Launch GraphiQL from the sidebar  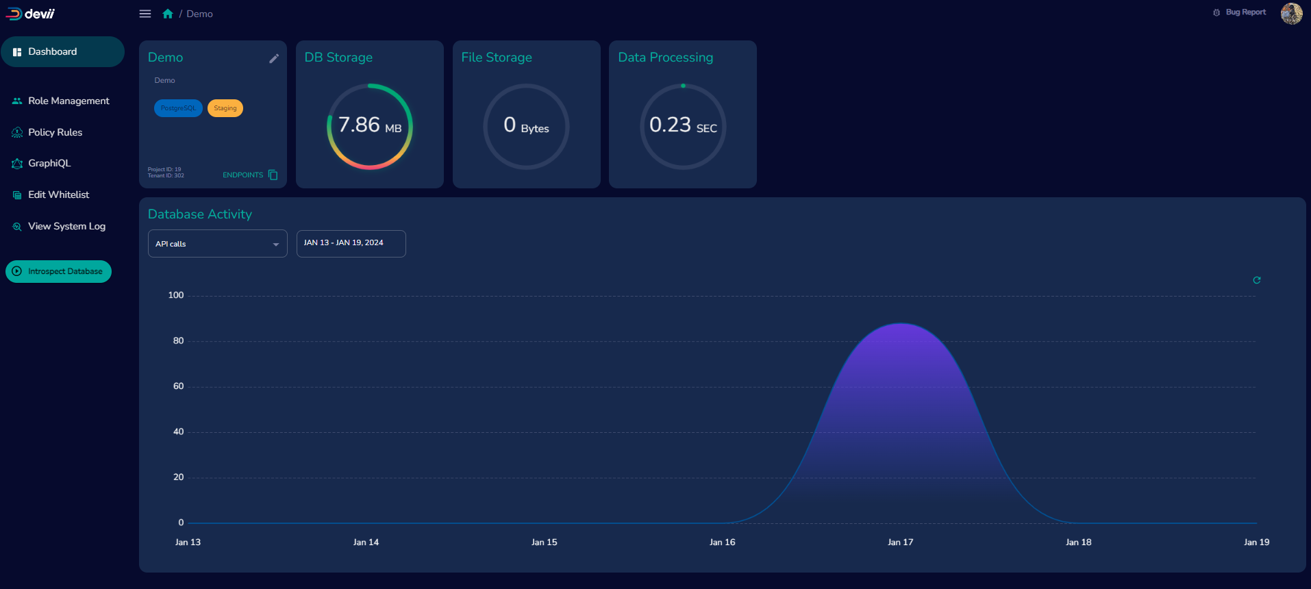49,163
